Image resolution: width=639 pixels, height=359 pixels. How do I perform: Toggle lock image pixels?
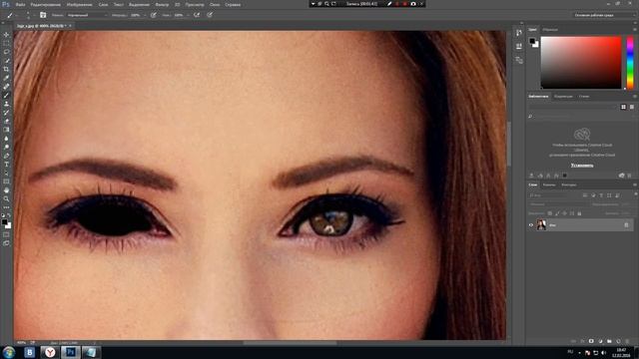coord(557,213)
